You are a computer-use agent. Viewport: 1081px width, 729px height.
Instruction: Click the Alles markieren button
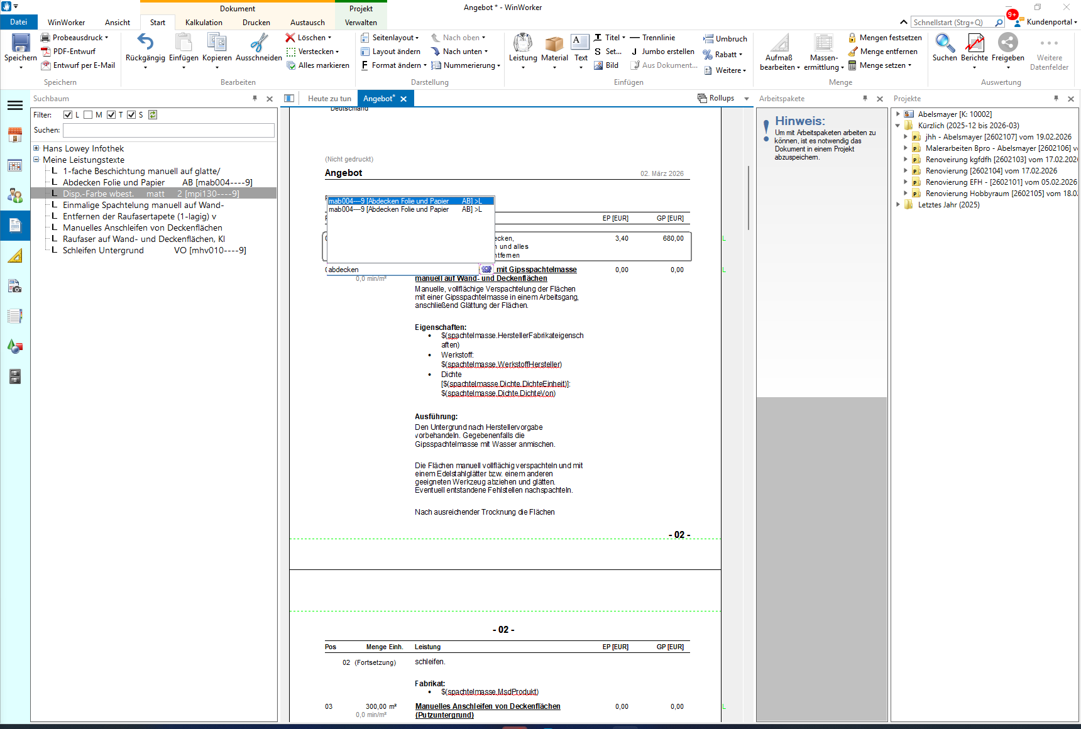323,65
